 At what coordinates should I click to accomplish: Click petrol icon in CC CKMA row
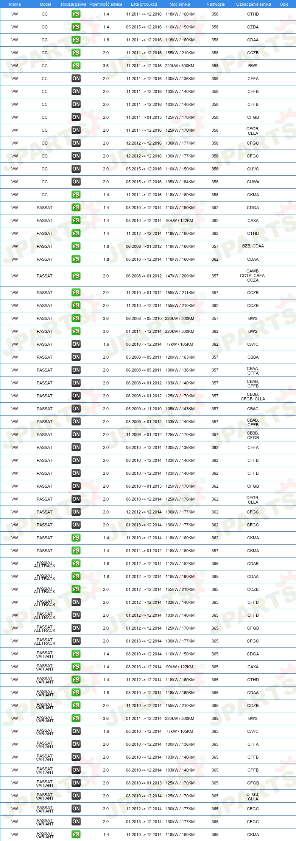point(76,195)
